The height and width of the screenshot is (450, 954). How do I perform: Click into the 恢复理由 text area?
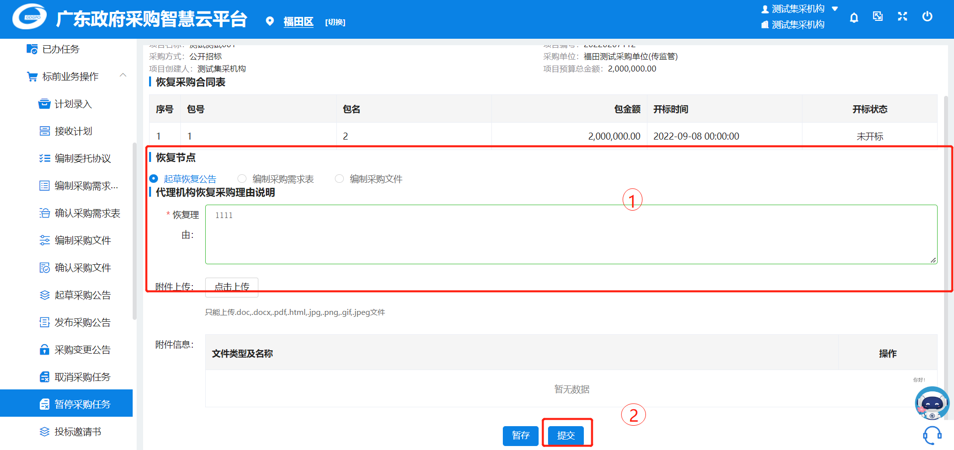click(x=571, y=234)
